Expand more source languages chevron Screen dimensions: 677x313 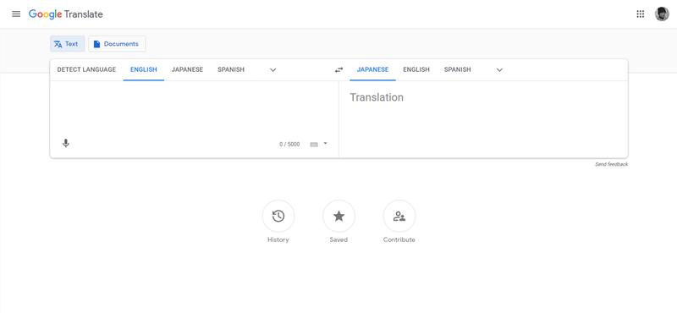pos(272,70)
